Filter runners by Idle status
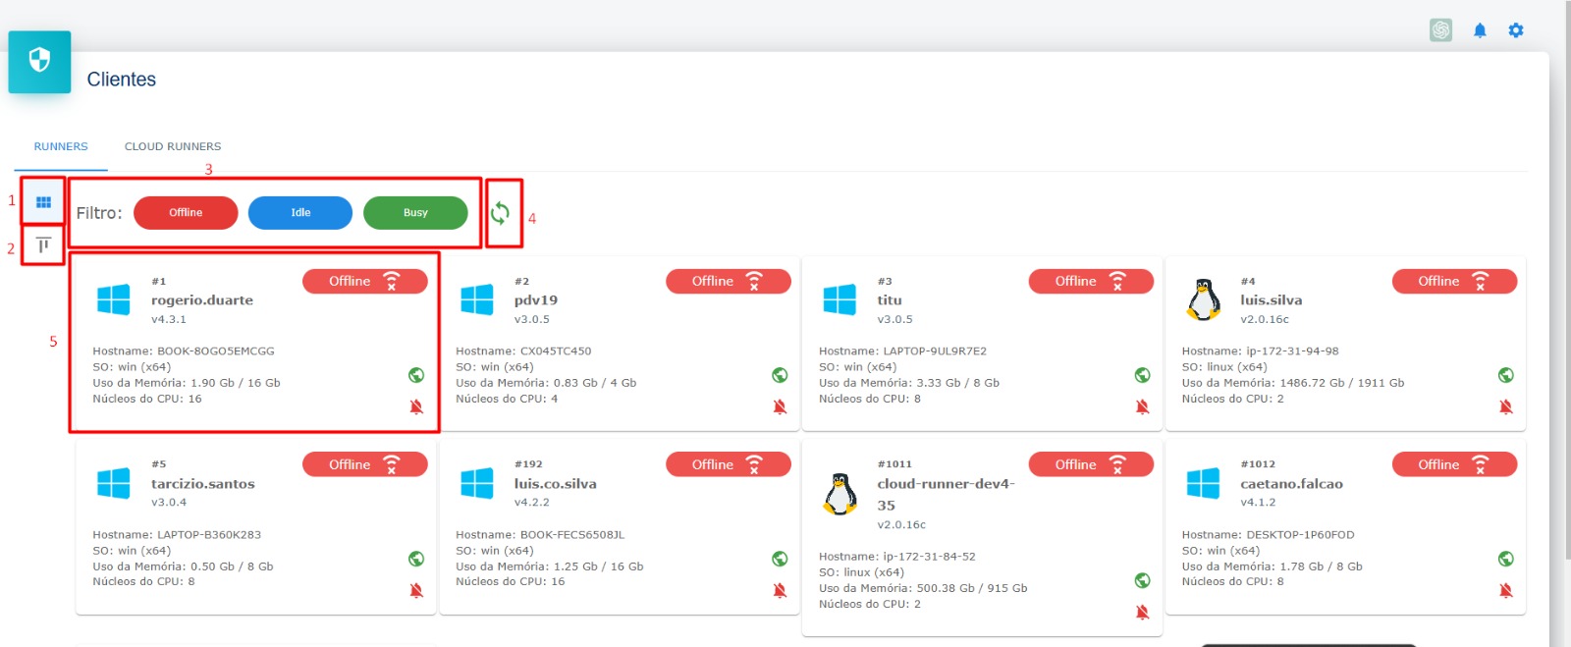This screenshot has width=1571, height=647. (x=300, y=212)
